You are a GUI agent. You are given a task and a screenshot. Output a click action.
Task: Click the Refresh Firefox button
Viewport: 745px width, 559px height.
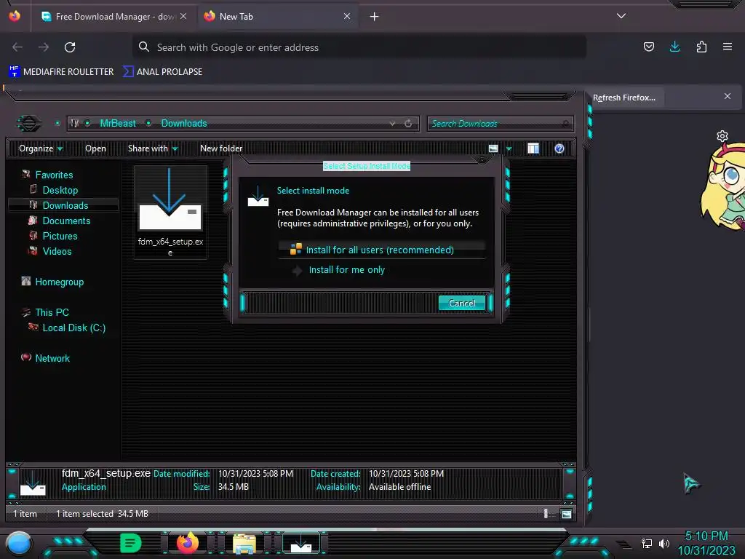coord(624,98)
